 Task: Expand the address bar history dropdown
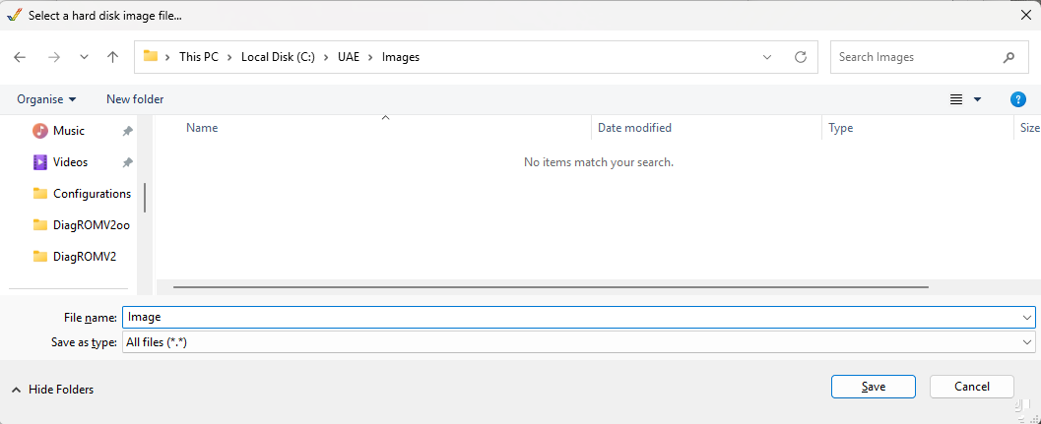(x=767, y=57)
